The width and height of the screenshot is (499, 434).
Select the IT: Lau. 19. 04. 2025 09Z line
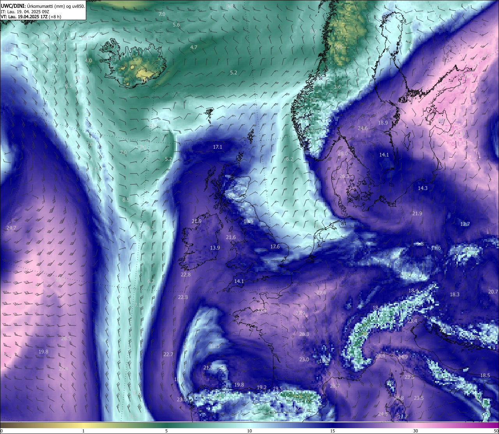click(x=25, y=12)
